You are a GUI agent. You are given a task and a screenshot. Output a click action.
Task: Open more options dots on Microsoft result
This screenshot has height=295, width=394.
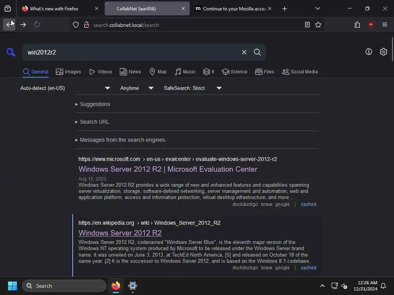point(295,204)
